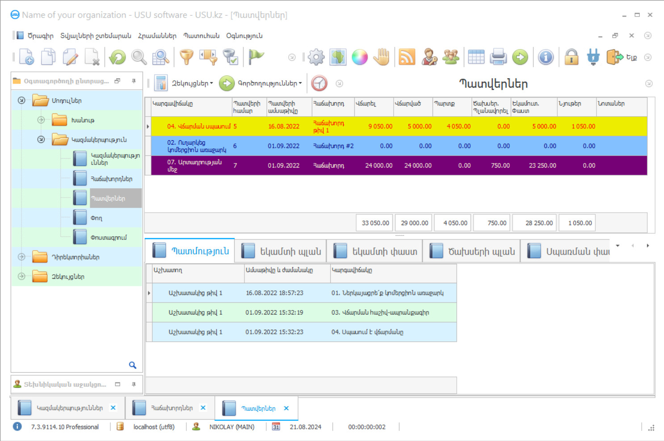Viewport: 664px width, 441px height.
Task: Close the Կազմակերպություններ bottom tab
Action: point(113,408)
